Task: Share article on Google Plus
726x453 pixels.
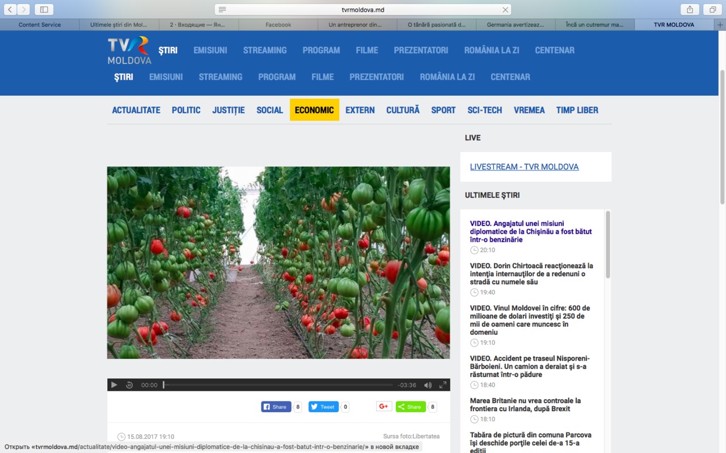Action: (x=384, y=407)
